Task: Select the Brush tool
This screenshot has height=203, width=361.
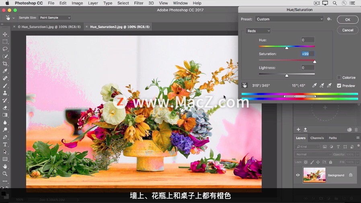Action: [5, 86]
